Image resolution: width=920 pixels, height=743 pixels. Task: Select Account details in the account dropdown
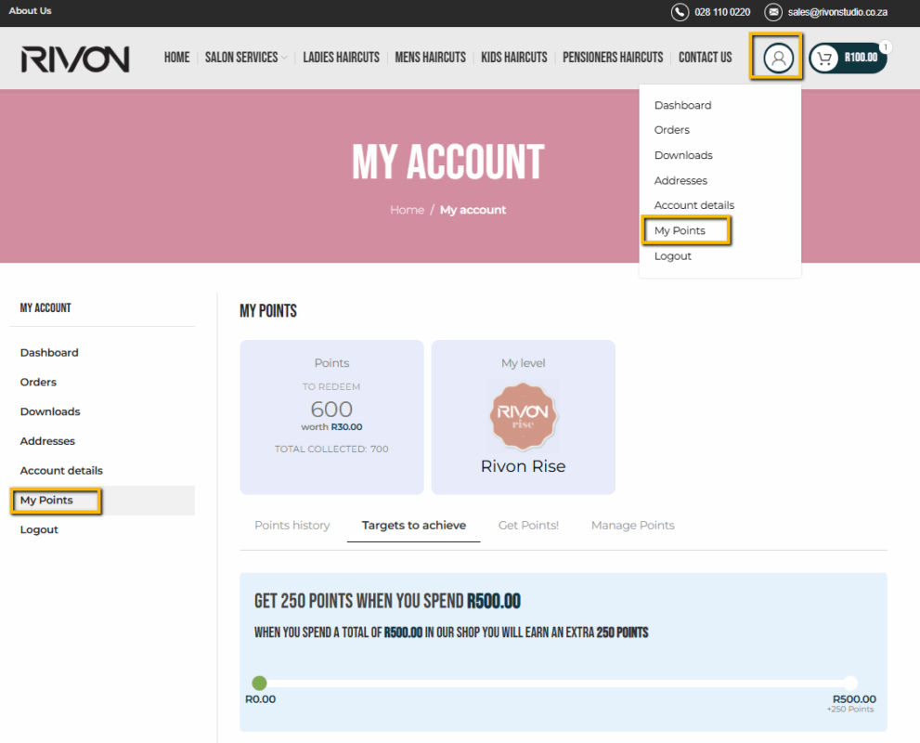point(694,205)
